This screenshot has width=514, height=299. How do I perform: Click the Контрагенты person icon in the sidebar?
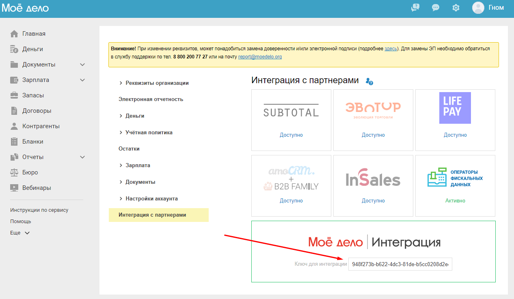coord(14,126)
